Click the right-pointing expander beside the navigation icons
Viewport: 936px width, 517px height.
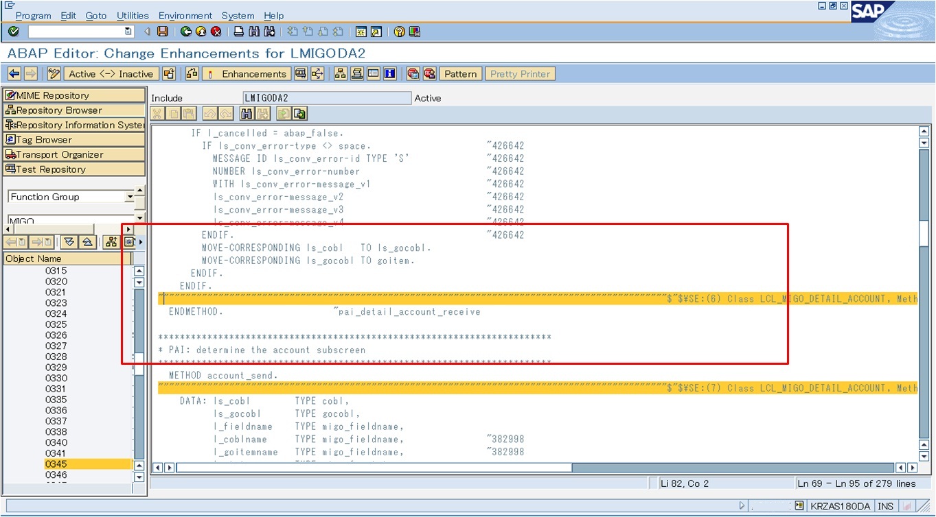click(141, 241)
